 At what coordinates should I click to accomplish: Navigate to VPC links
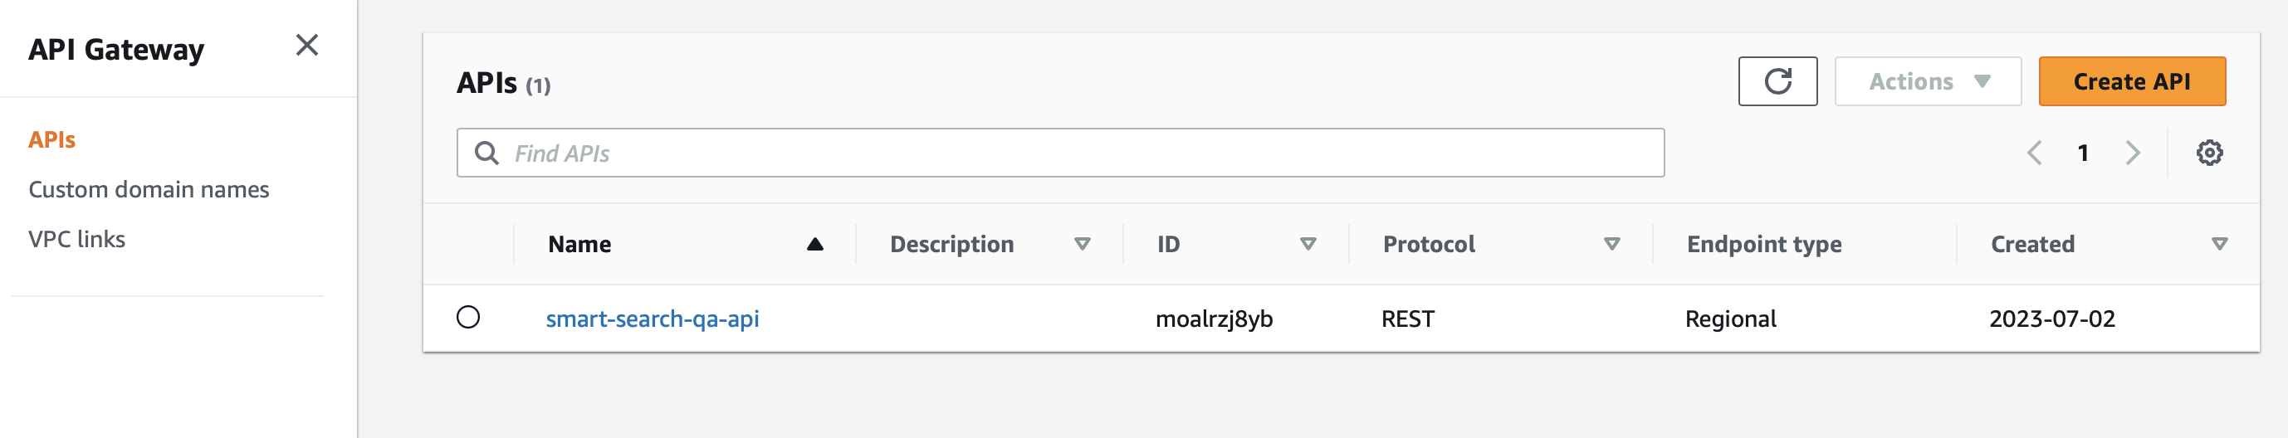click(76, 239)
